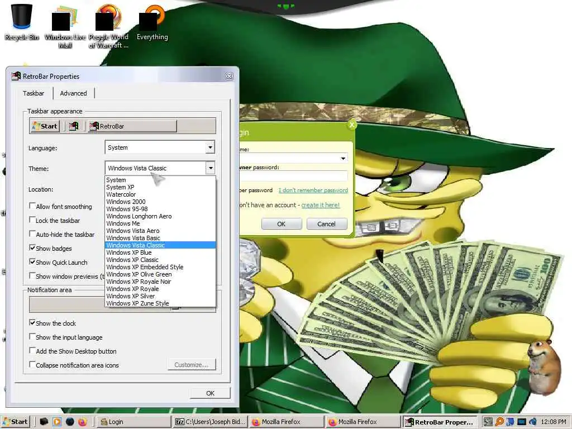Switch to the first Mozilla Firefox taskbar window
The width and height of the screenshot is (572, 429).
click(287, 422)
